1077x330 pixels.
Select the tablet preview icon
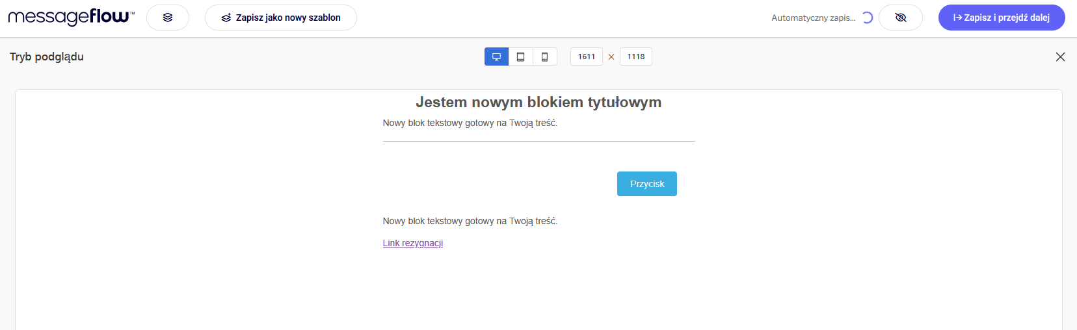tap(520, 57)
